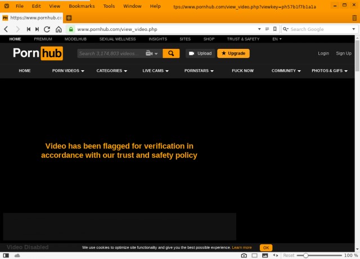Viewport: 360px width, 259px height.
Task: Choose search engine via magnifier icon
Action: [x=286, y=29]
